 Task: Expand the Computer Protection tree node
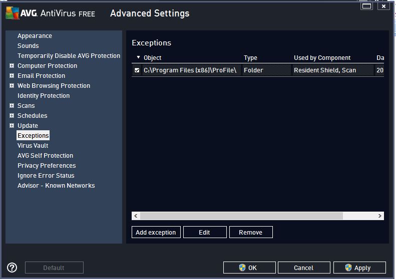coord(12,66)
